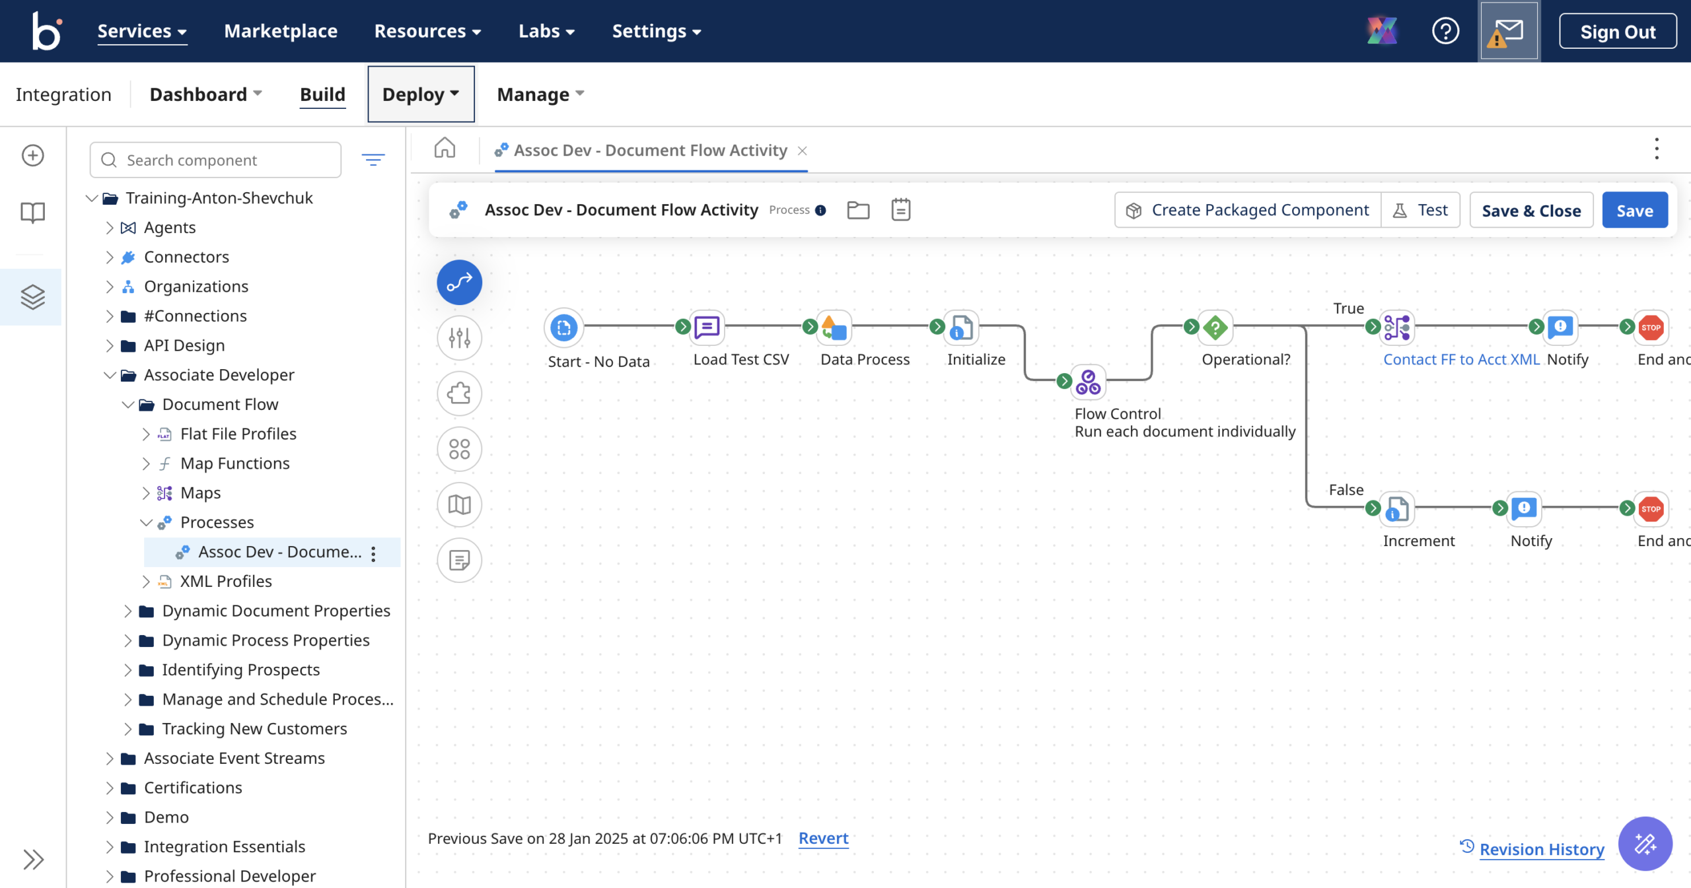
Task: Open the Deploy dropdown menu
Action: tap(421, 94)
